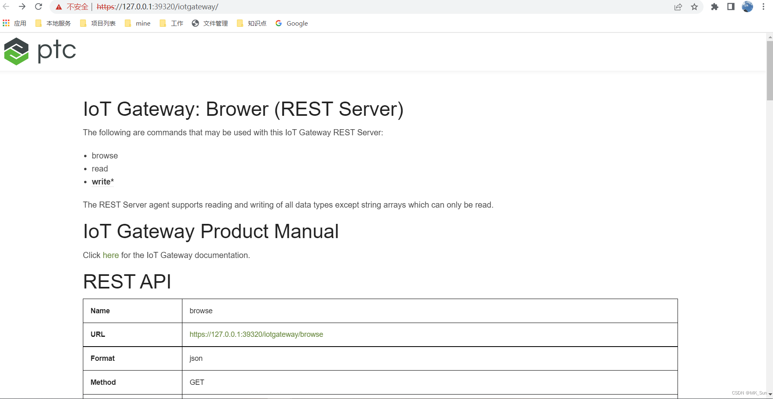Select the 'write*' command item
The height and width of the screenshot is (399, 773).
click(103, 182)
